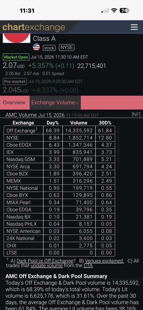Click the NYSE exchange badge
Viewport: 143px width, 310px height.
pyautogui.click(x=67, y=47)
